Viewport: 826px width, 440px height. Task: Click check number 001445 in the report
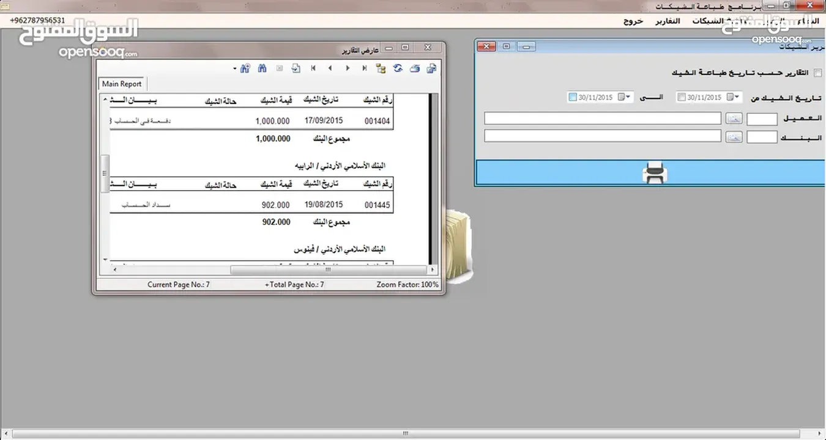click(377, 205)
